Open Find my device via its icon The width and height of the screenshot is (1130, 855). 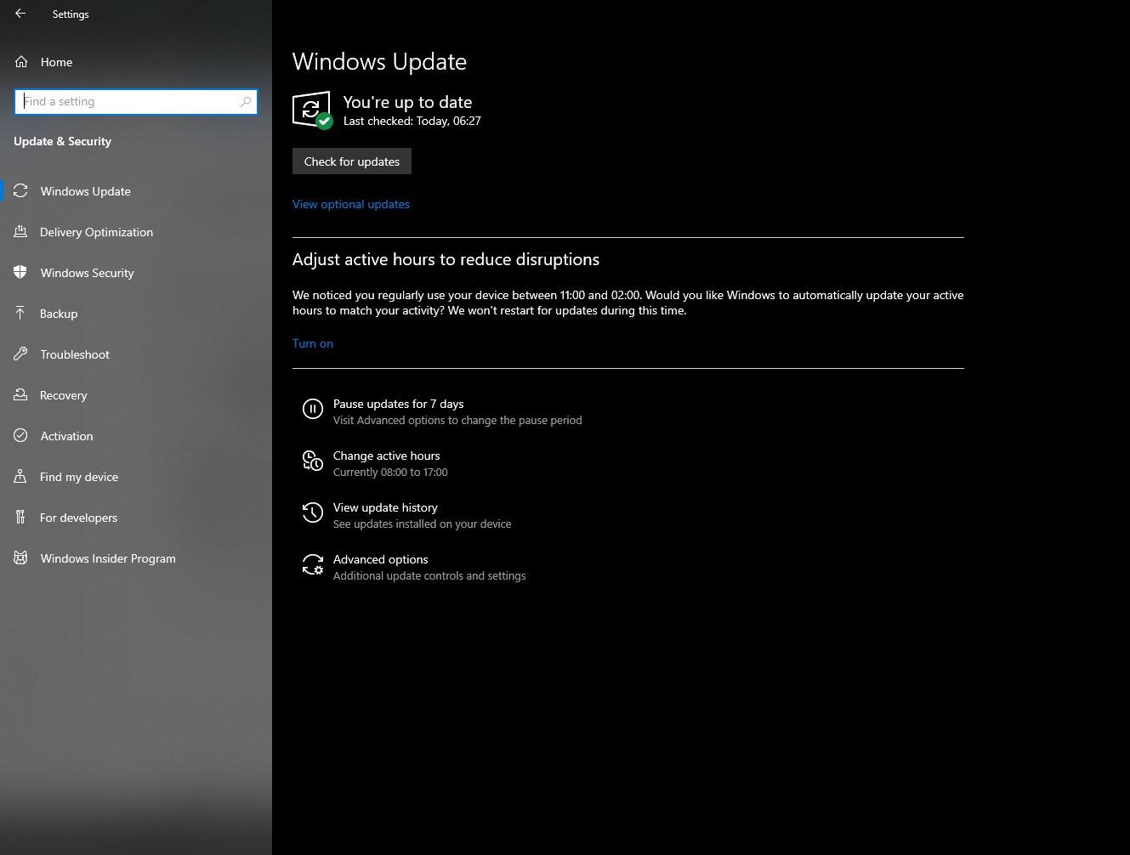(21, 477)
